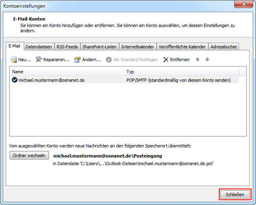The width and height of the screenshot is (256, 205).
Task: Click default-account checkmark beside michael.mustermann
Action: point(14,80)
